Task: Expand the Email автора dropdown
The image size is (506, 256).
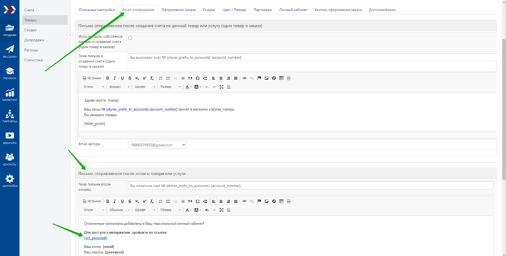Action: click(157, 145)
